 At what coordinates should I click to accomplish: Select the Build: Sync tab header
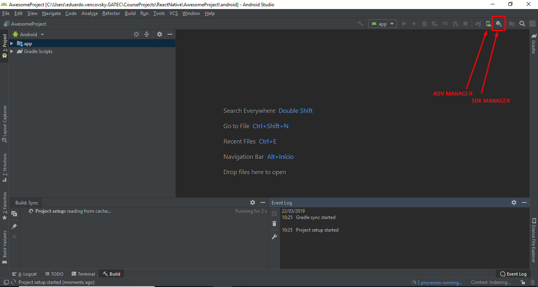(x=27, y=203)
